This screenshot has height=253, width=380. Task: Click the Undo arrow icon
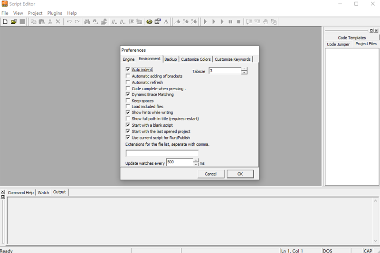[x=69, y=21]
